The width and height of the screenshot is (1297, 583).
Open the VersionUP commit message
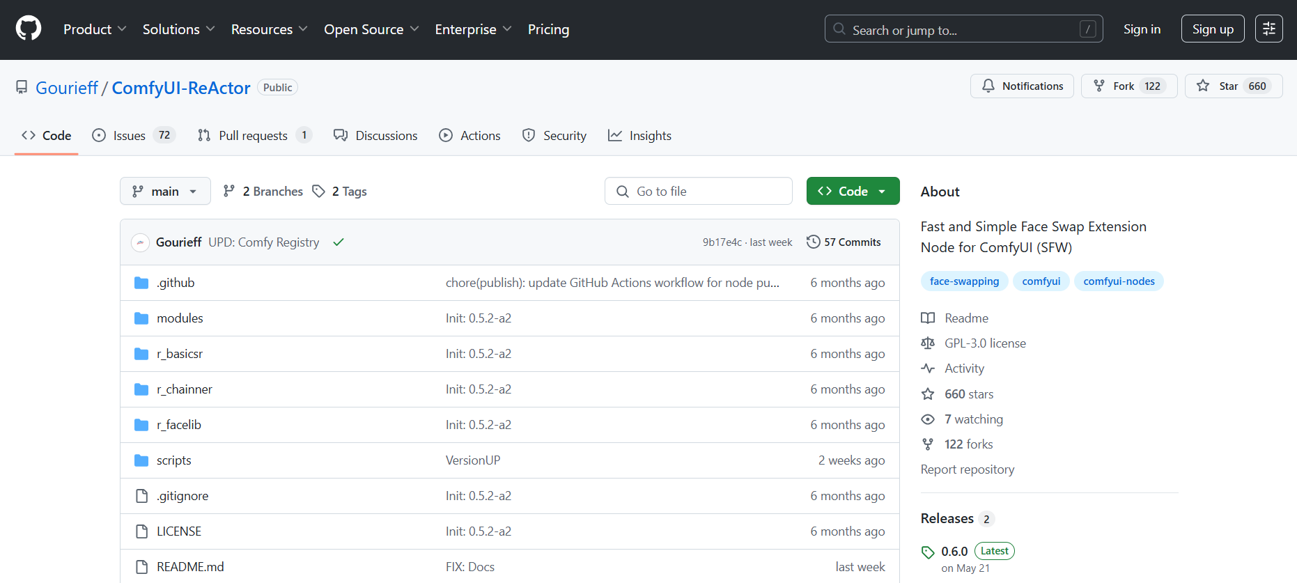click(473, 460)
